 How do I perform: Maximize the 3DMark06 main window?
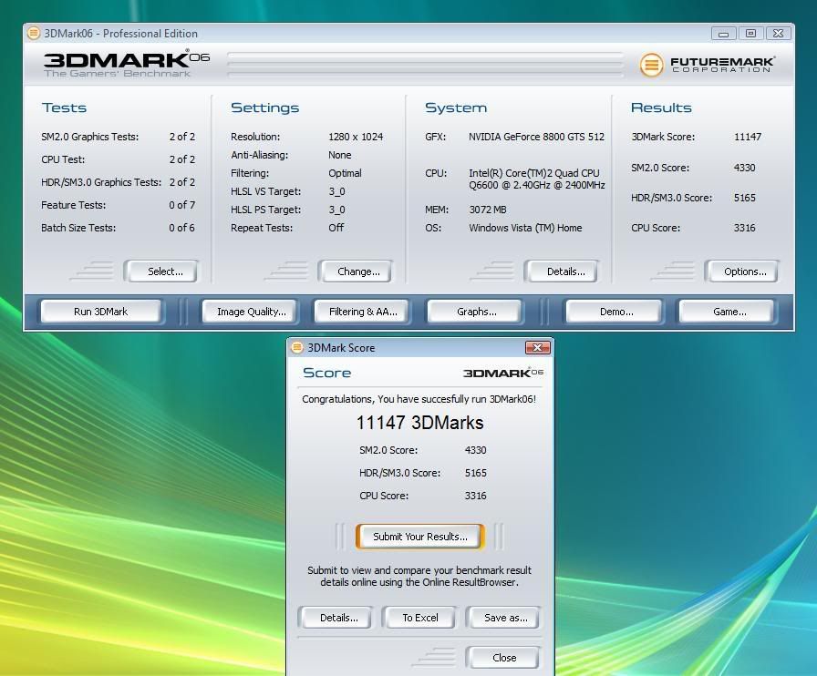[x=750, y=34]
